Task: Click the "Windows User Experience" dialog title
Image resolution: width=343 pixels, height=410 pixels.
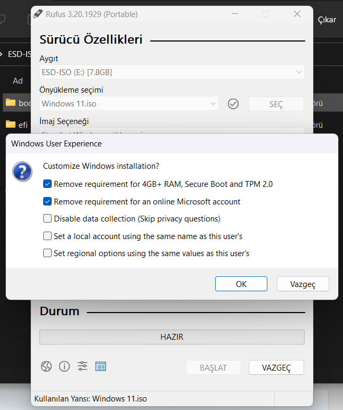Action: [x=56, y=144]
